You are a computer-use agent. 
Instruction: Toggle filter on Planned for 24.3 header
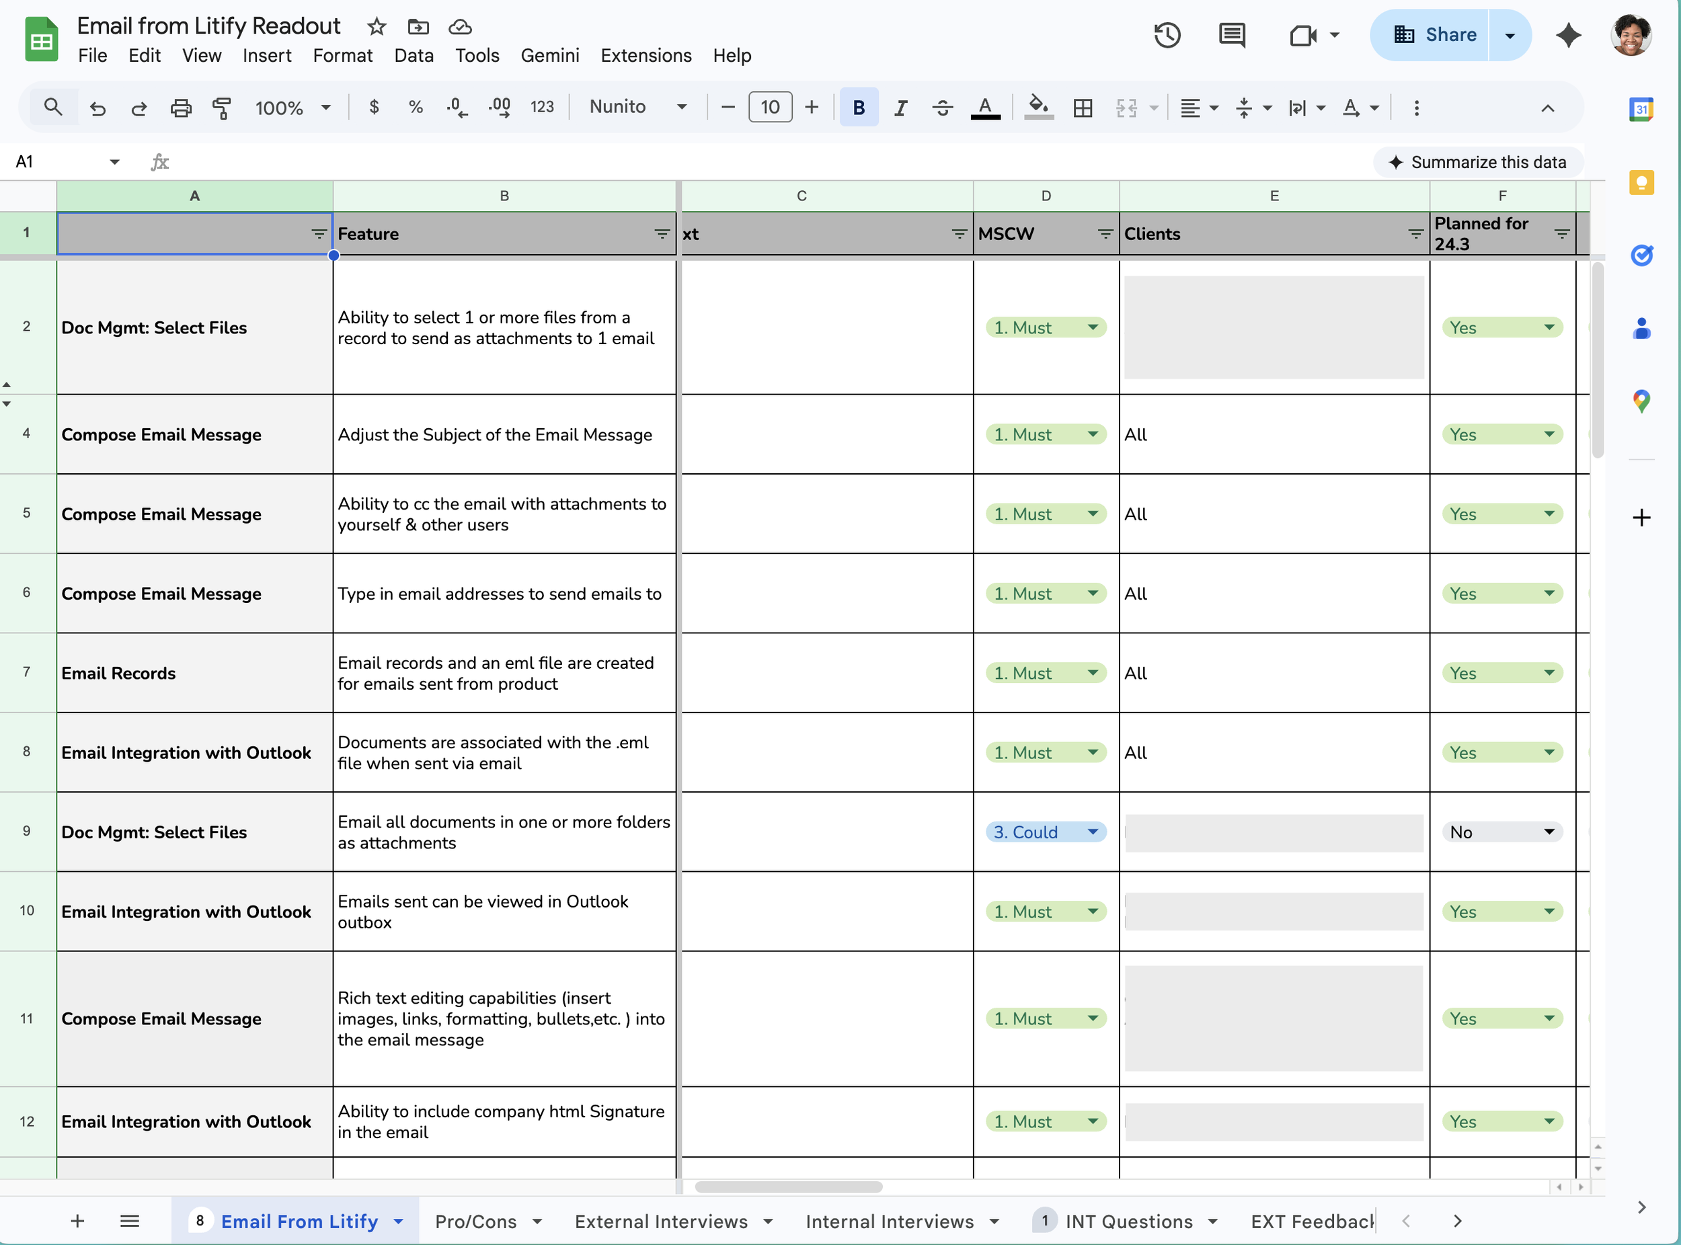1562,235
